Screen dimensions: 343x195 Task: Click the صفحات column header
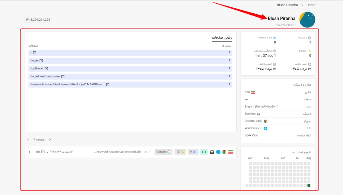(33, 46)
